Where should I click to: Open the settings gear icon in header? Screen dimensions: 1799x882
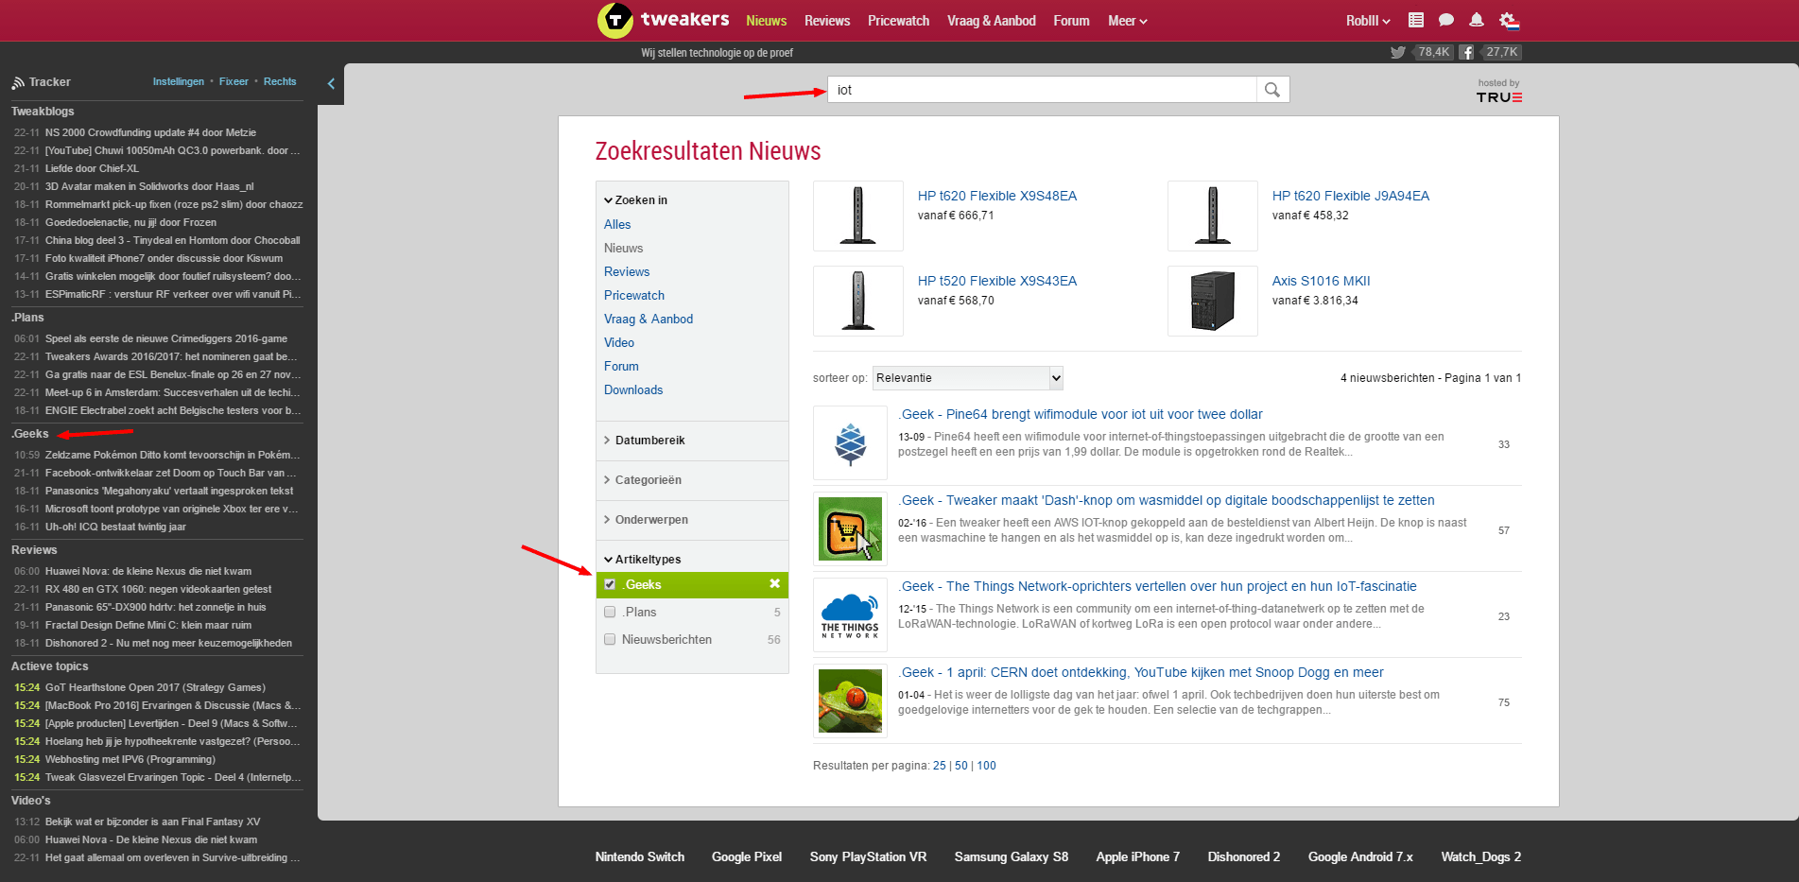pos(1509,21)
